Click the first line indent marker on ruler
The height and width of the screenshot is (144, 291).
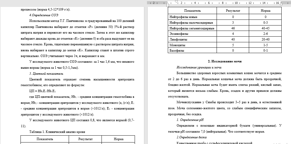[177, 1]
